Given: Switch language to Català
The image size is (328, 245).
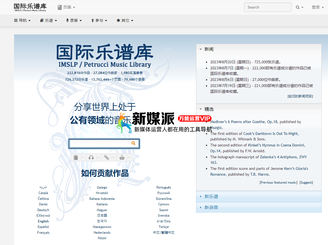Looking at the screenshot, I should pyautogui.click(x=43, y=193).
